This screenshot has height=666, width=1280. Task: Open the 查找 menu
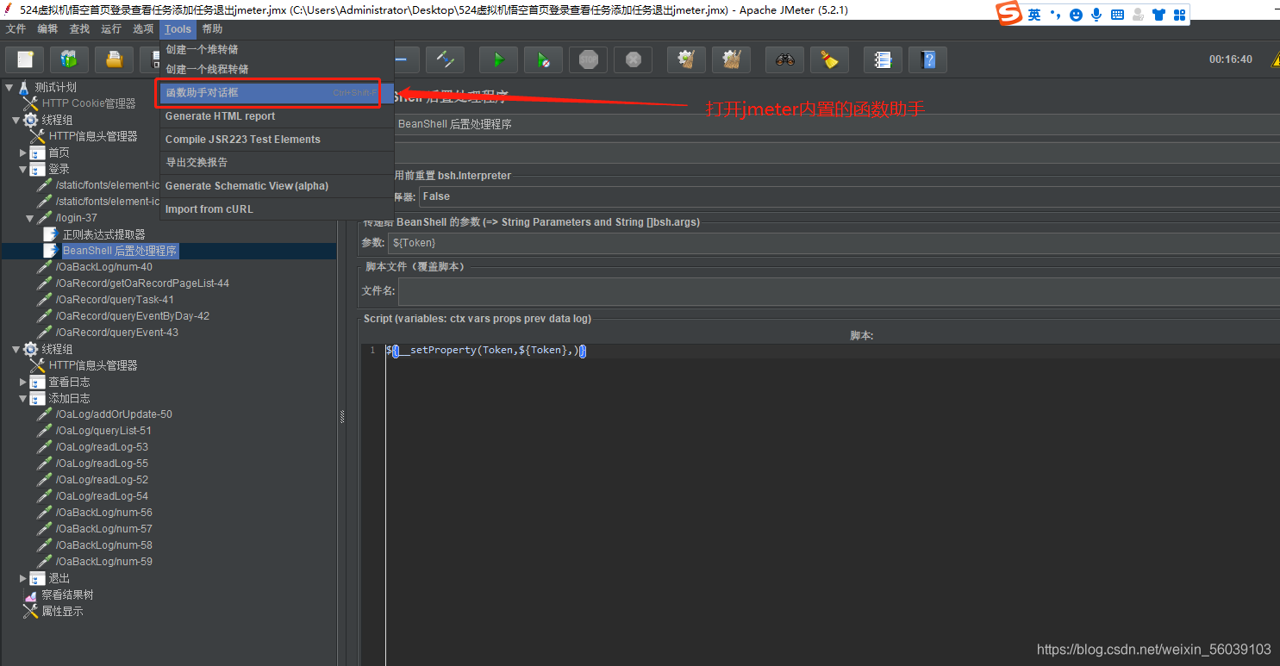pos(79,29)
